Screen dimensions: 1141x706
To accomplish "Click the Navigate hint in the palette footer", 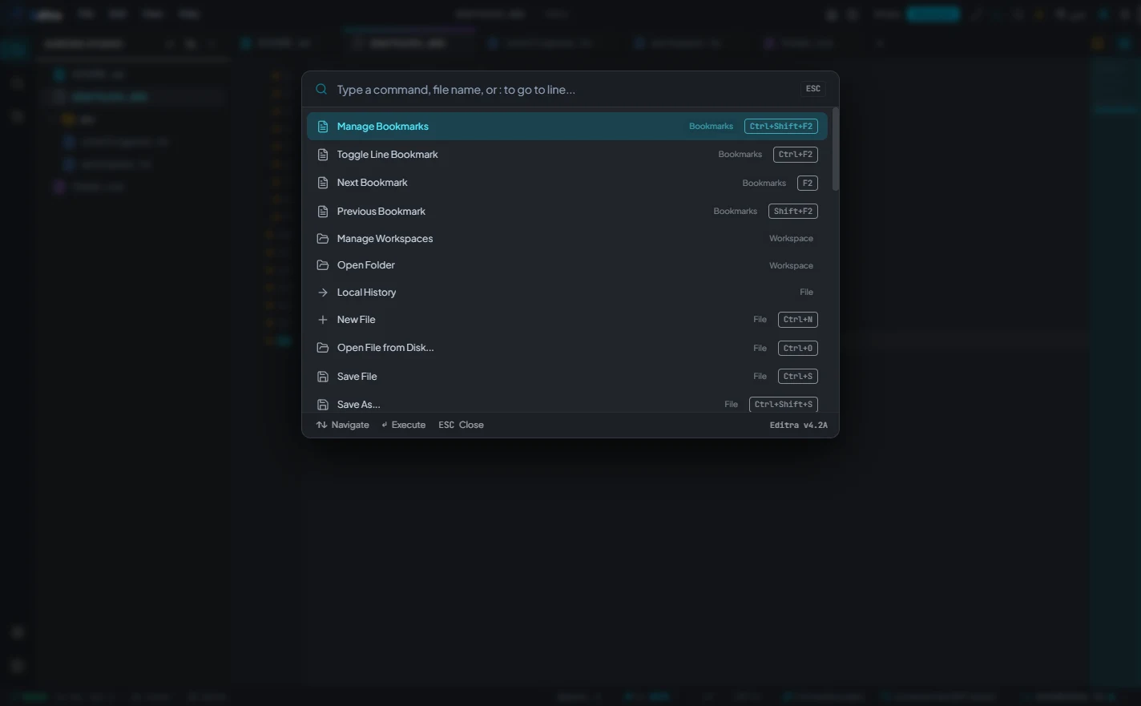I will tap(343, 425).
